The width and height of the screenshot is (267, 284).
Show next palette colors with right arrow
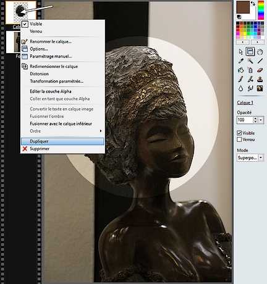257,42
